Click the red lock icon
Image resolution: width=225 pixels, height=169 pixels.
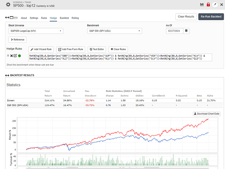[x=208, y=4]
